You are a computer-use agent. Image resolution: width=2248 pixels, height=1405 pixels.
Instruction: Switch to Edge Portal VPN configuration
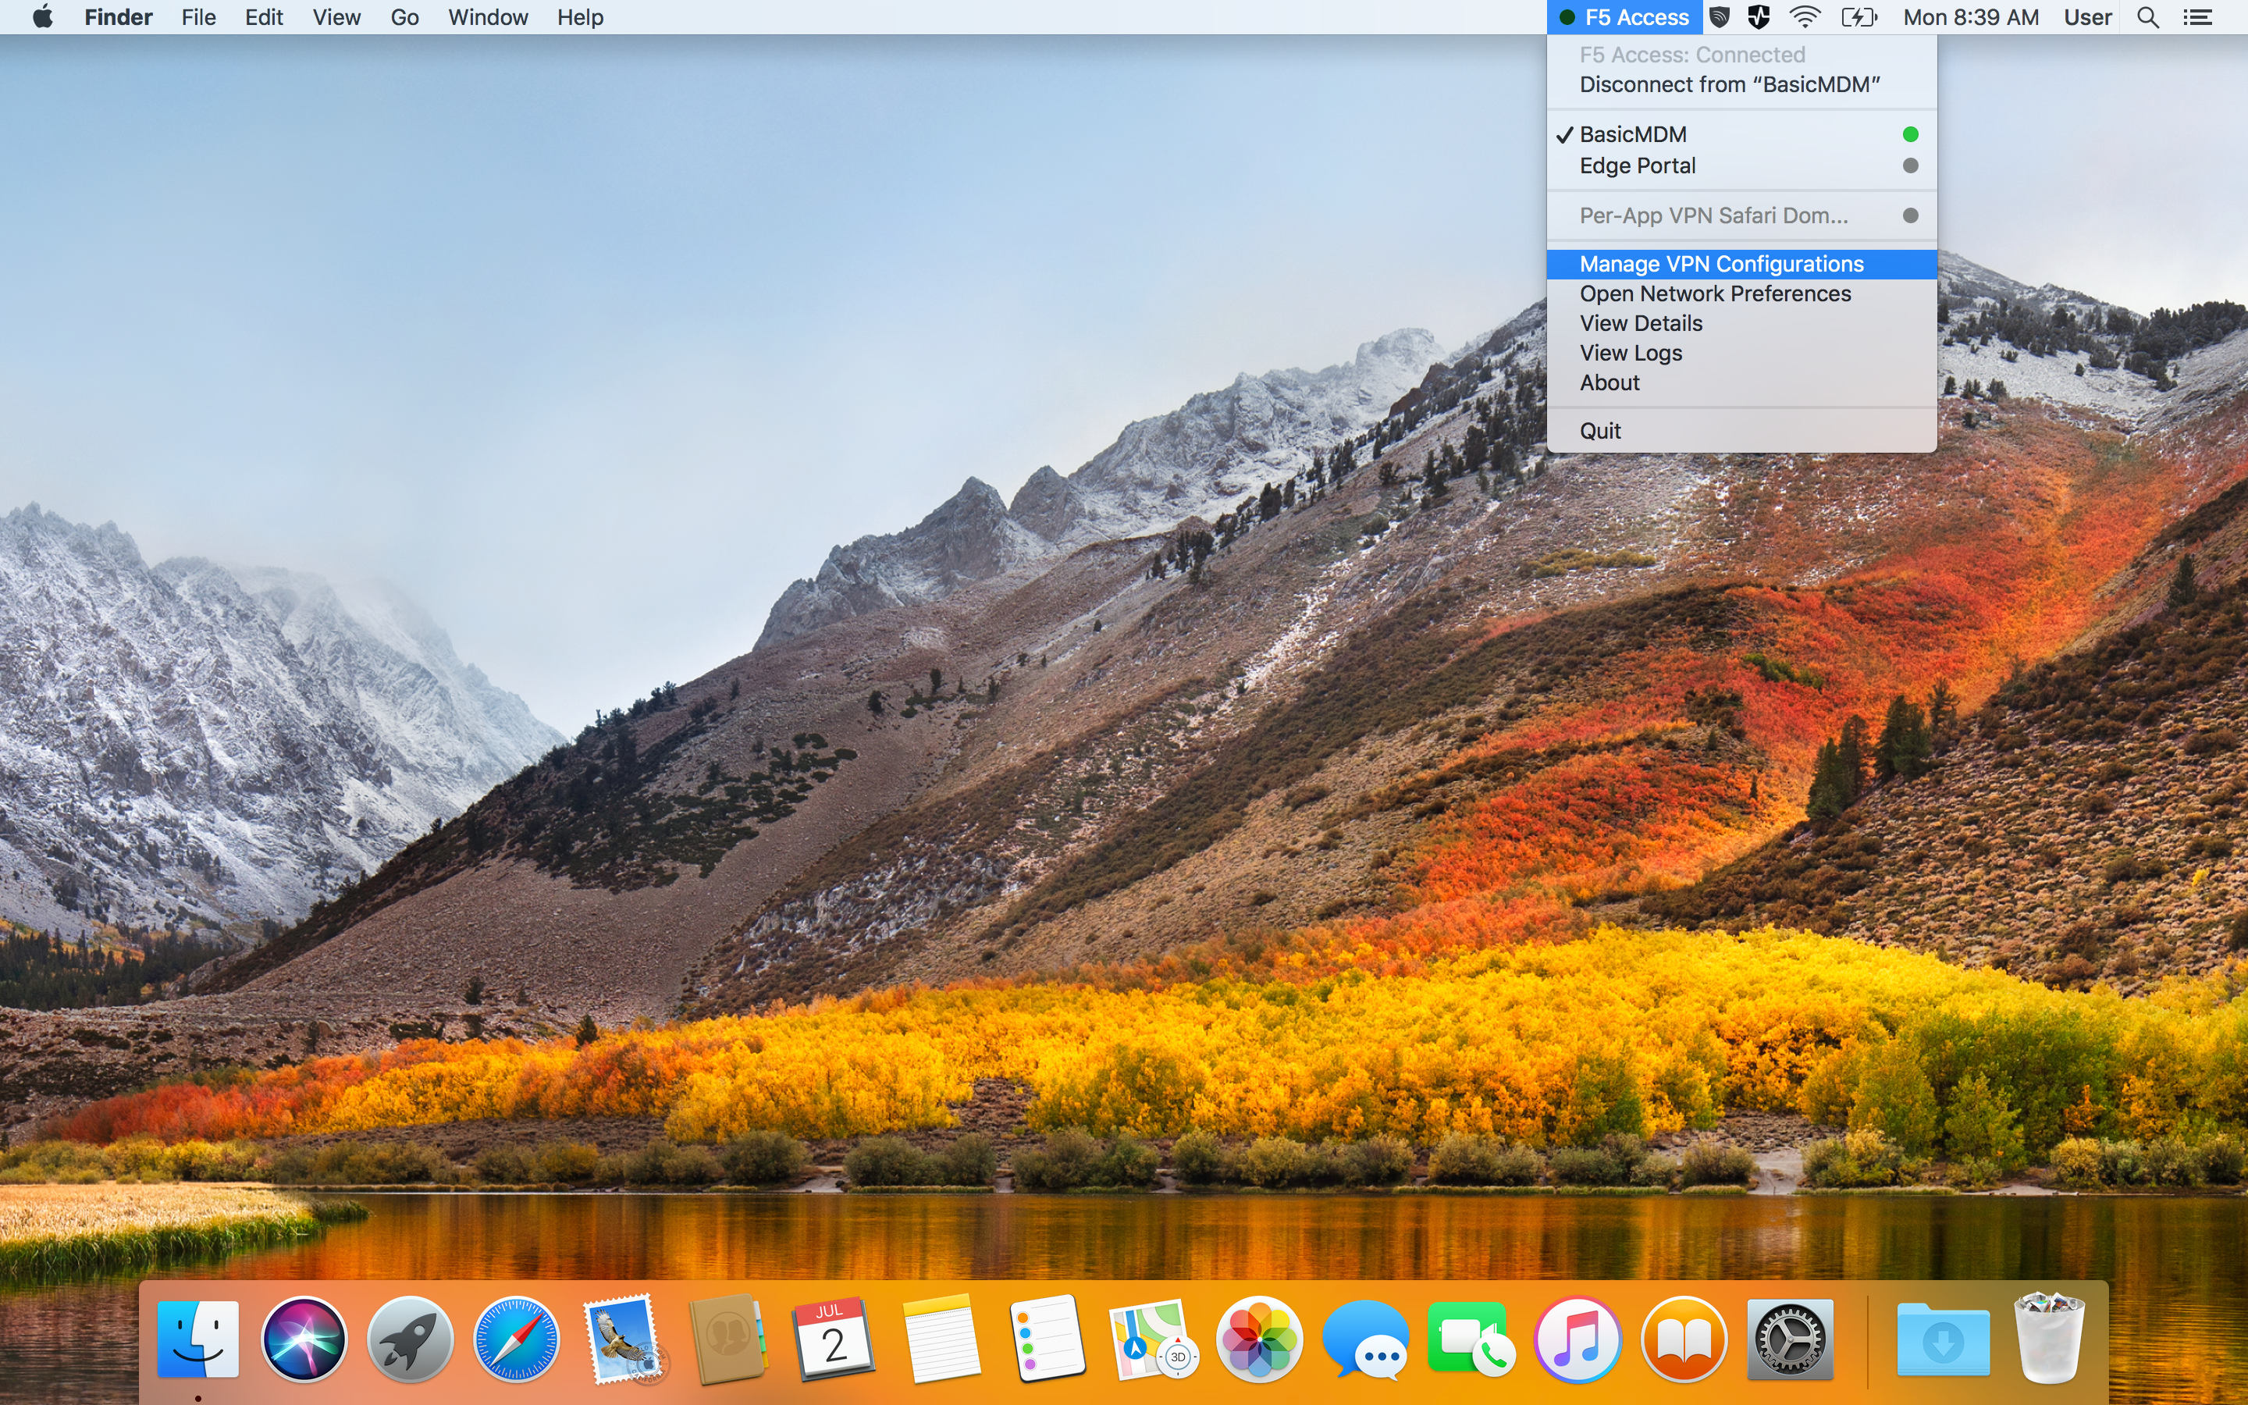1637,165
